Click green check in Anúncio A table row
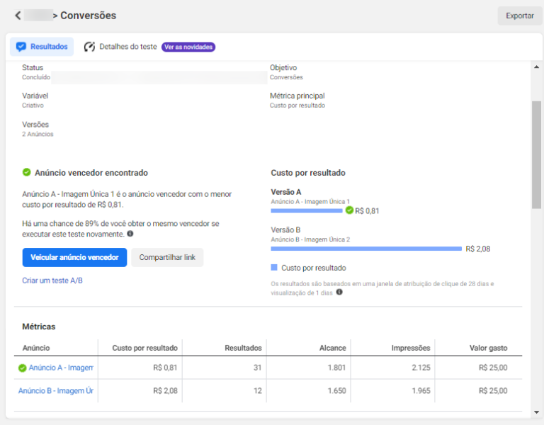This screenshot has width=544, height=425. pos(22,368)
